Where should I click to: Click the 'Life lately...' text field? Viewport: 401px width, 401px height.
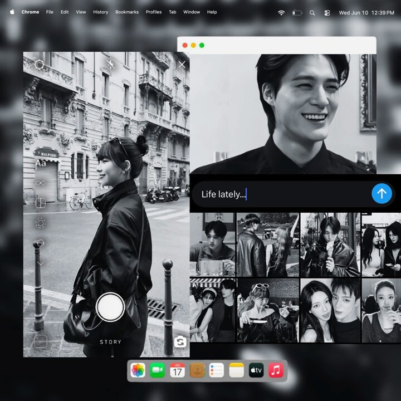281,194
